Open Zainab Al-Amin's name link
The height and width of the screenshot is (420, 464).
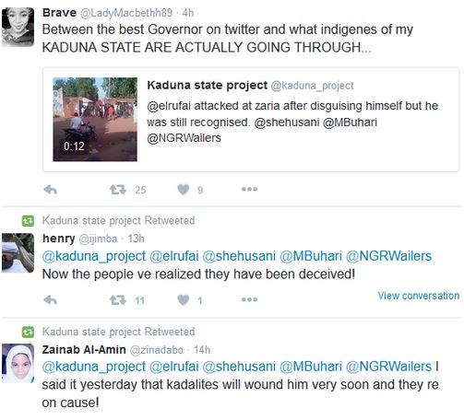84,350
